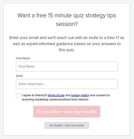Click the divider line between the buttons
This screenshot has width=134, height=139.
coord(67,120)
